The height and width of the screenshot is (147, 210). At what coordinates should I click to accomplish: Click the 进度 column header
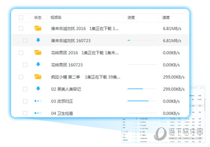131,18
